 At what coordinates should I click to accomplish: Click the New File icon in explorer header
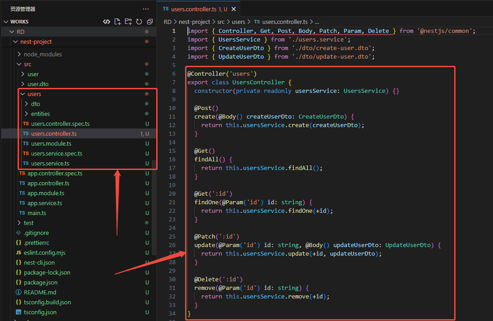tap(117, 22)
